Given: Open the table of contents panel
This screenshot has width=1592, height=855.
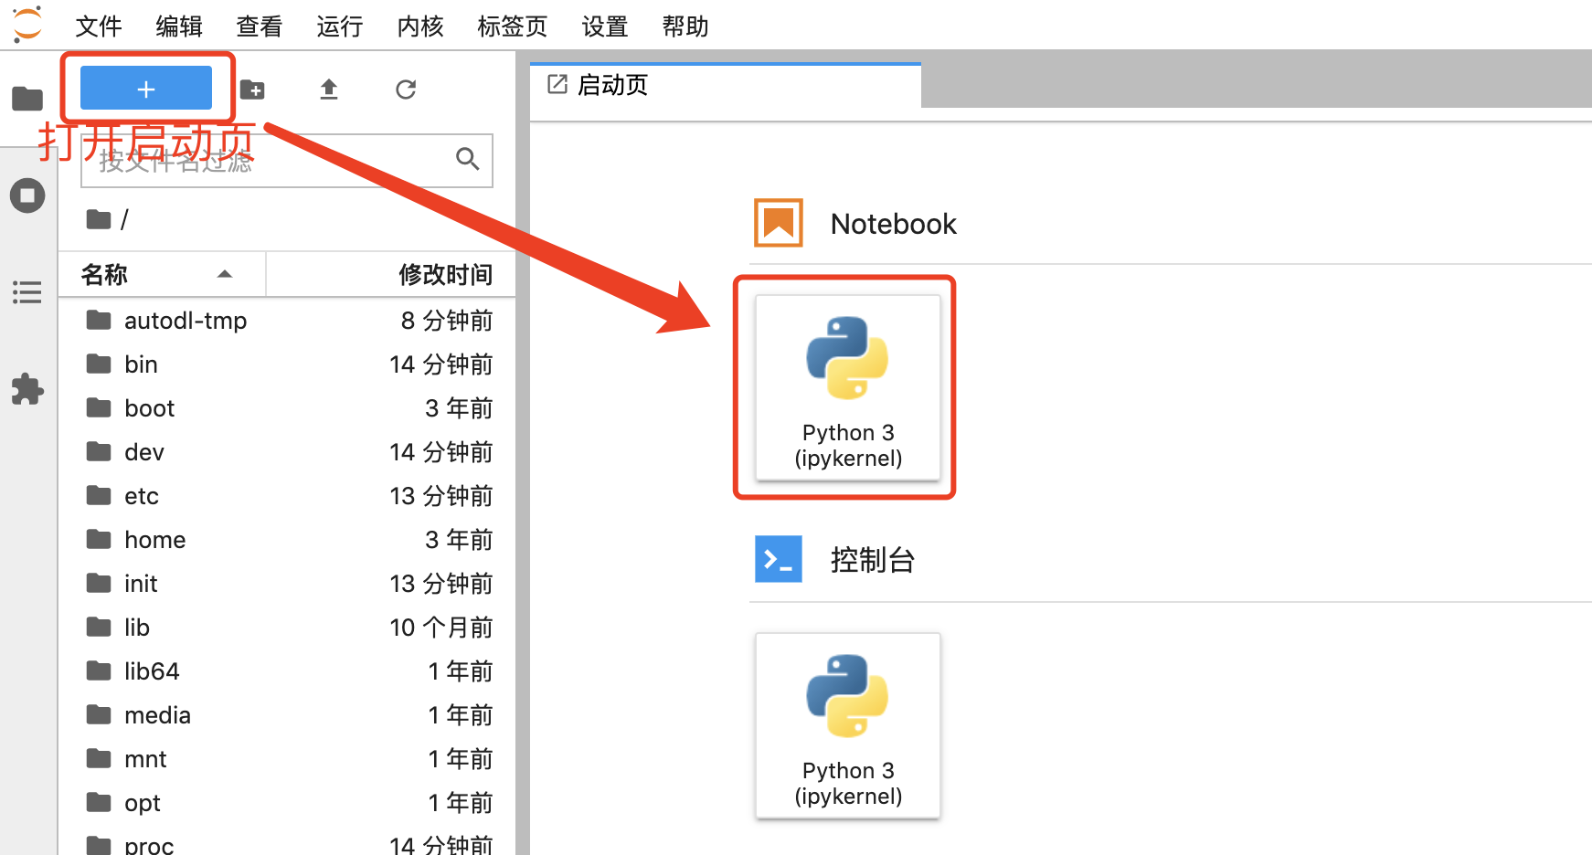Looking at the screenshot, I should [27, 291].
